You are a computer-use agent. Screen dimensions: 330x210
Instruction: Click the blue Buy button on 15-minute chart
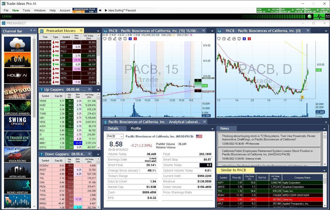tap(130, 39)
